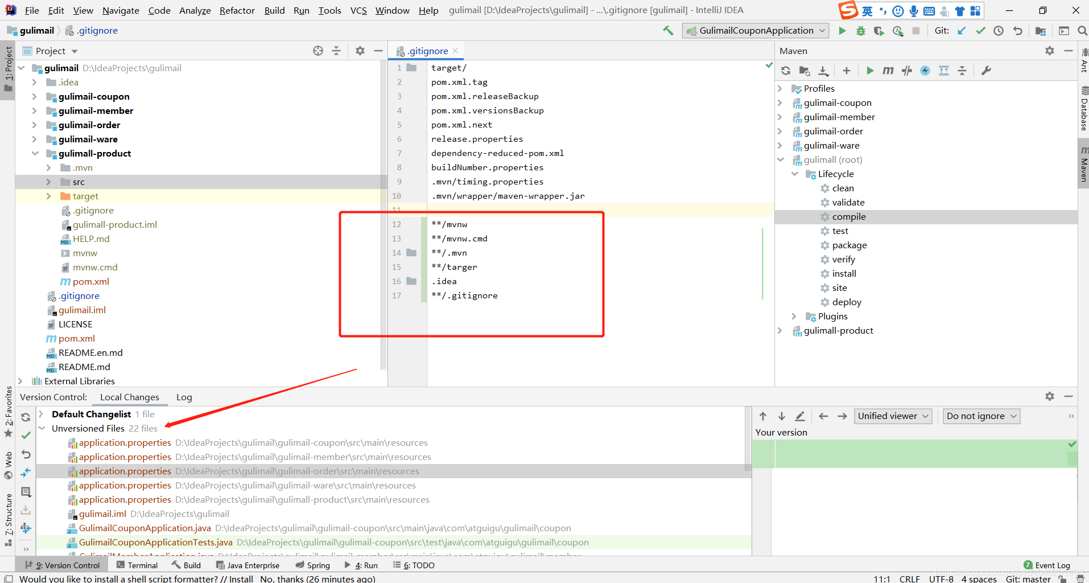
Task: Run GulimailCouponApplication with the green play icon
Action: [843, 31]
